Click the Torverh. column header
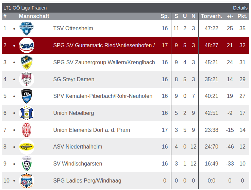251x190 pixels. coord(211,16)
